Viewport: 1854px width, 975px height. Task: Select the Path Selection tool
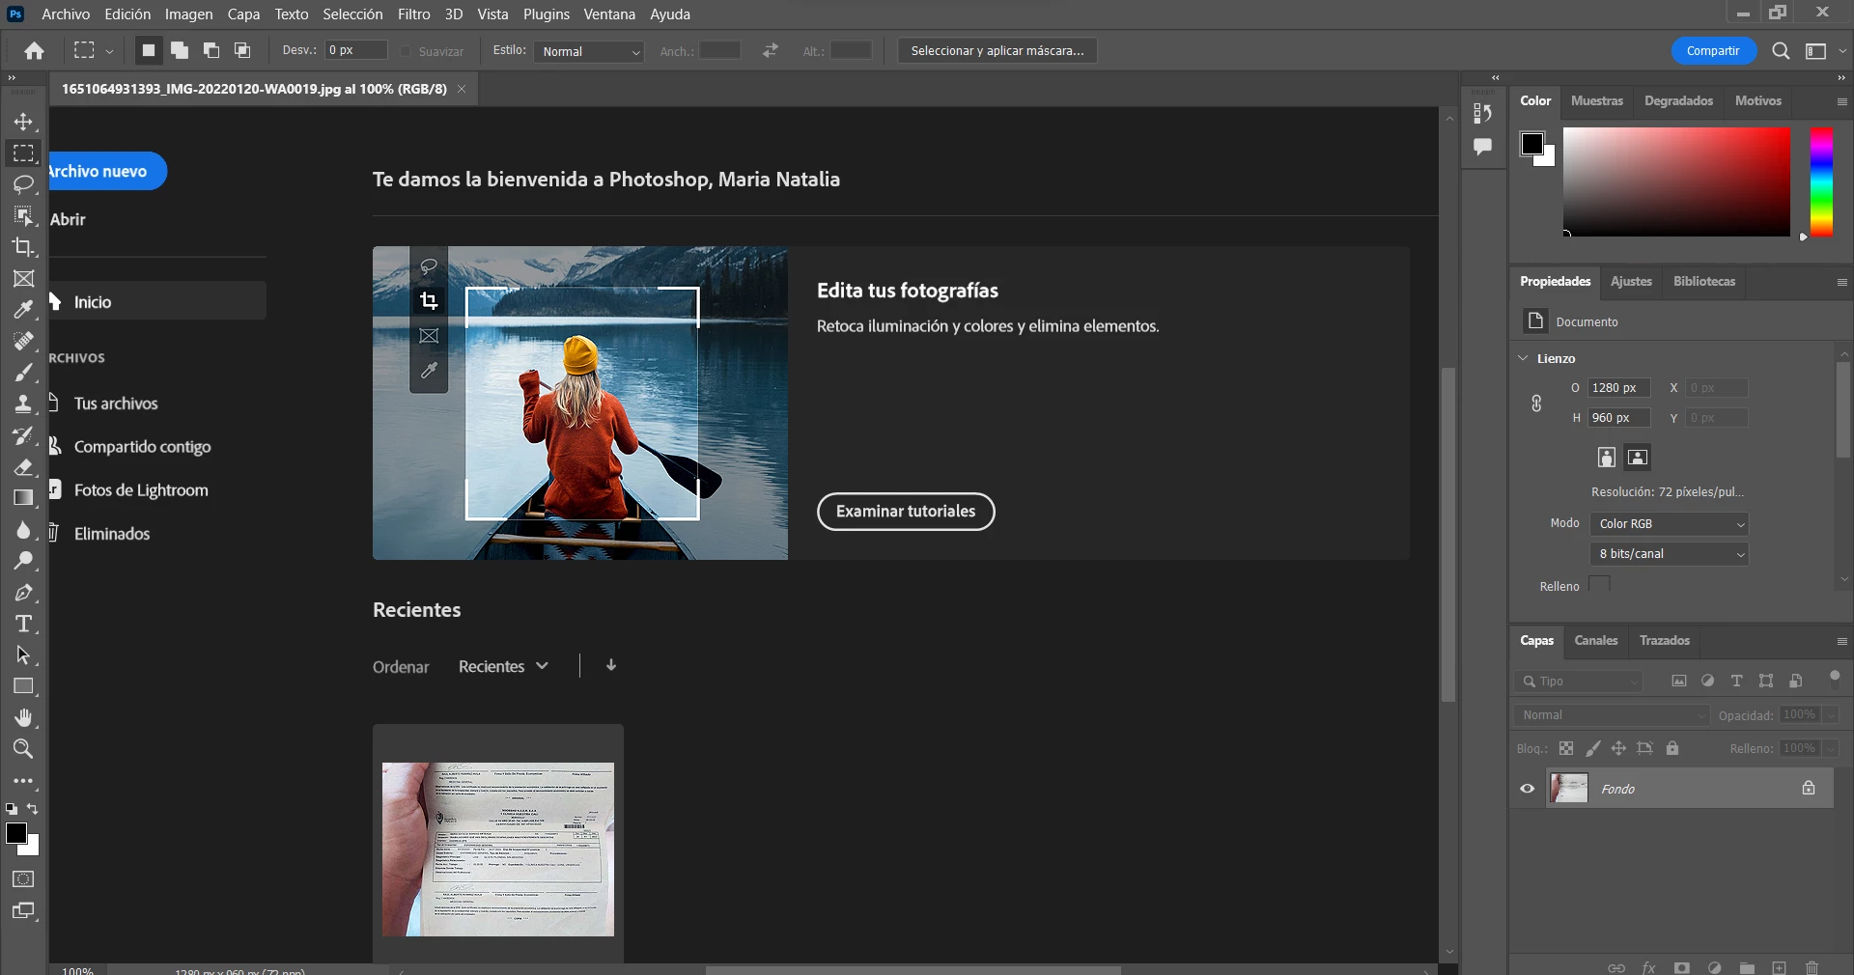coord(23,655)
